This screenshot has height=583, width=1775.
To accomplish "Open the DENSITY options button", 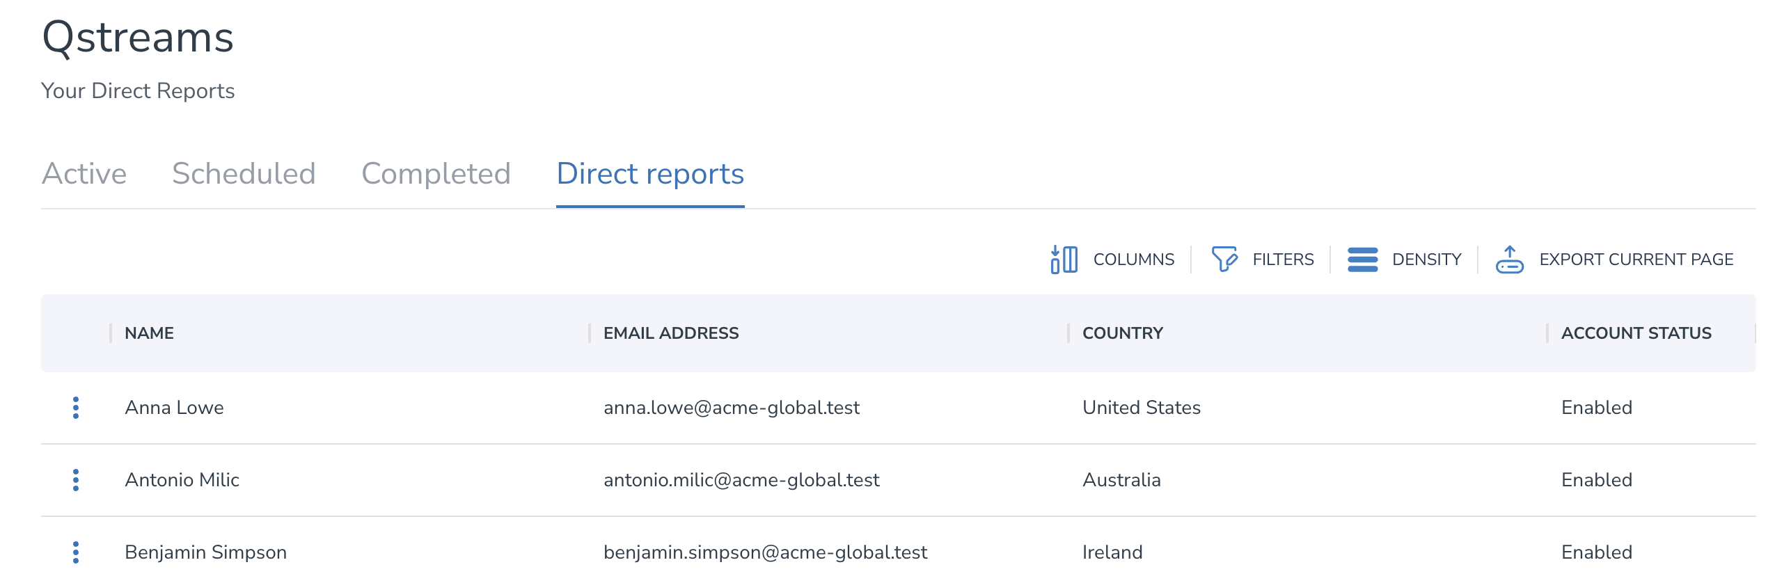I will coord(1404,259).
